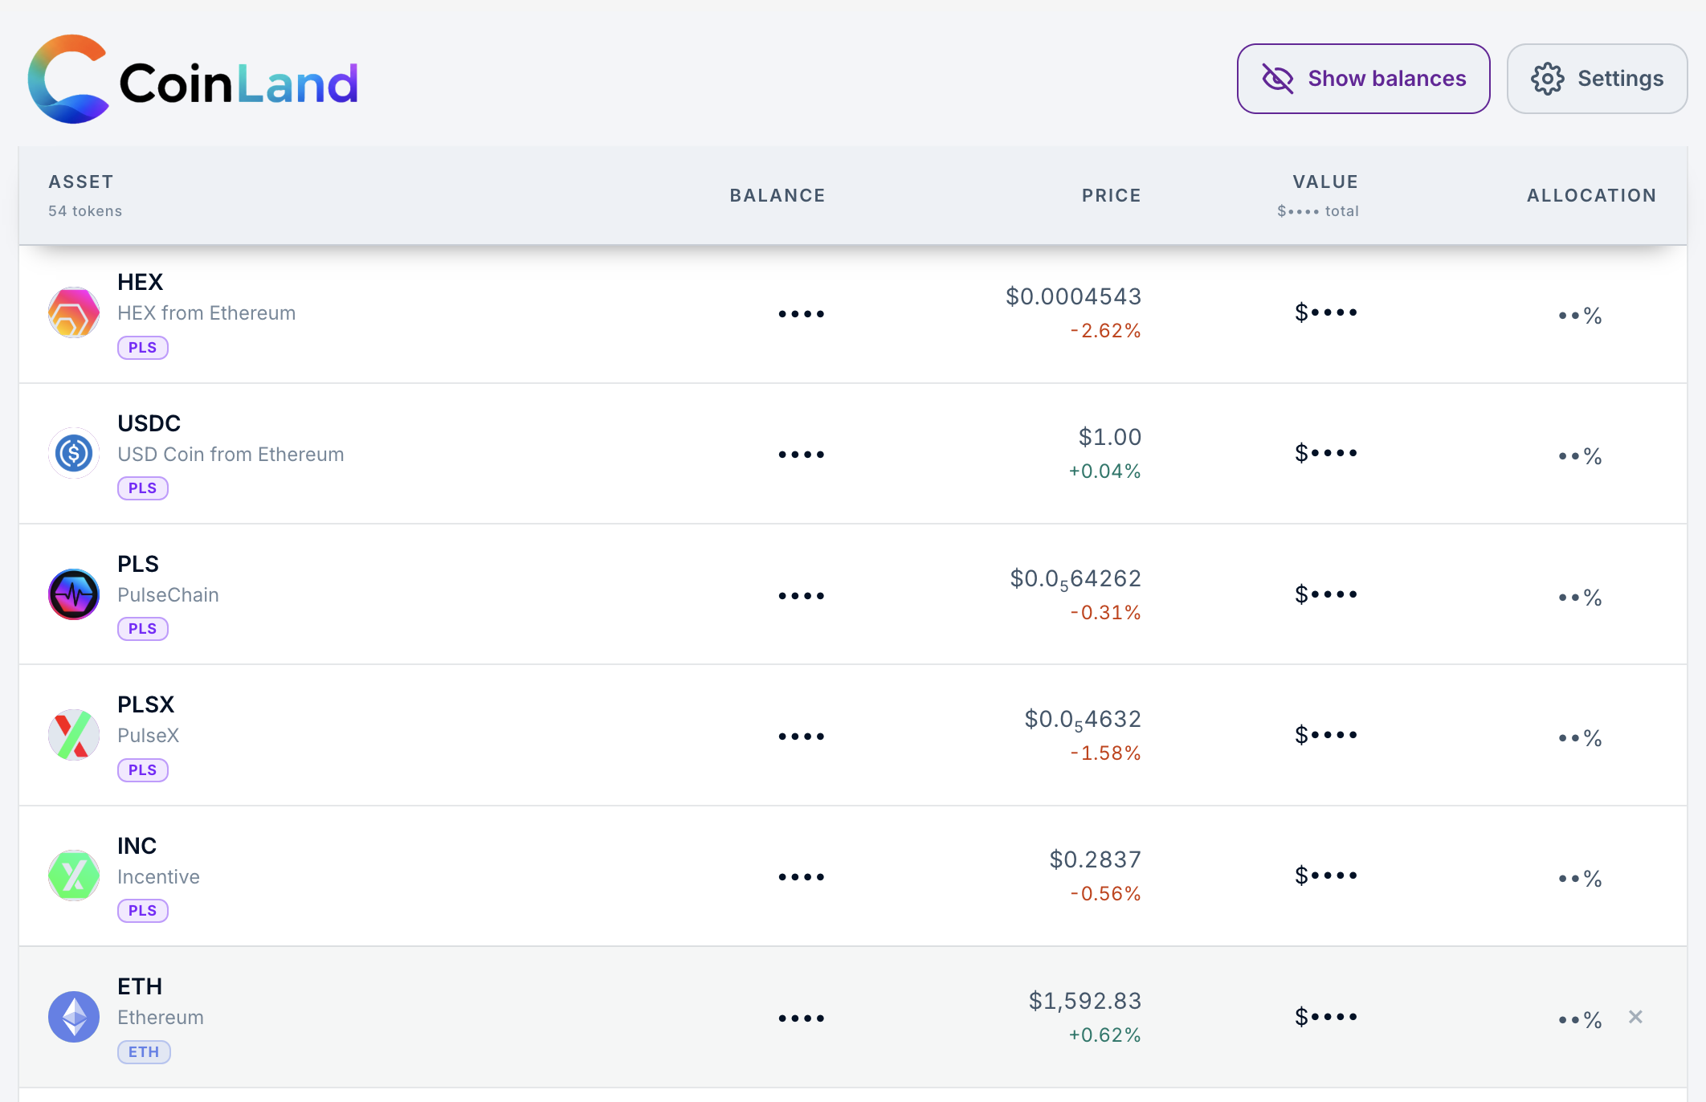Click the ETH Ethereum token icon
The width and height of the screenshot is (1706, 1102).
(x=74, y=1017)
